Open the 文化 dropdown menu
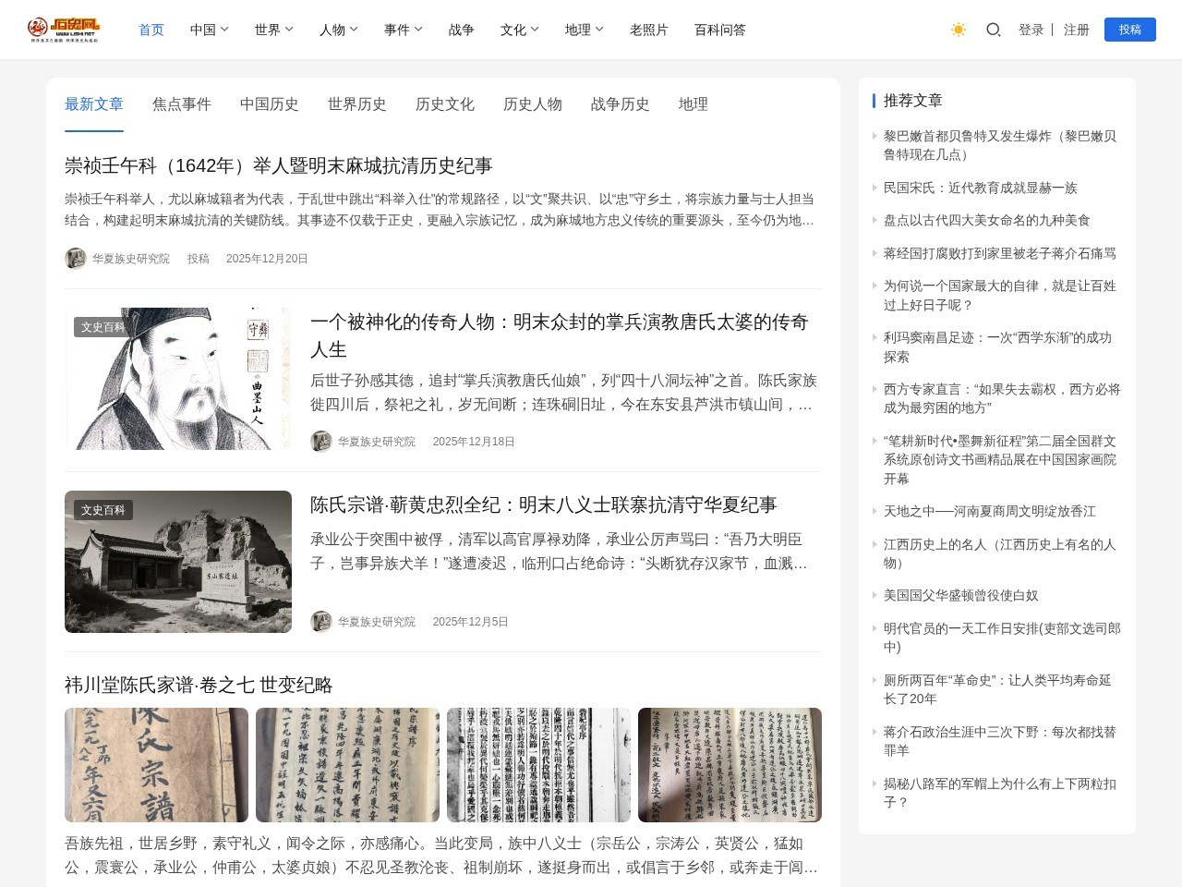 point(517,30)
